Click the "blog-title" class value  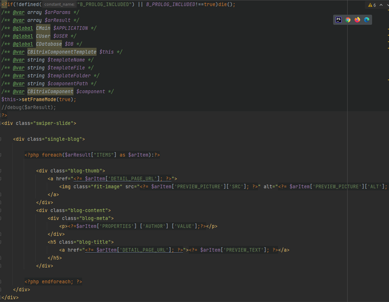coord(94,242)
